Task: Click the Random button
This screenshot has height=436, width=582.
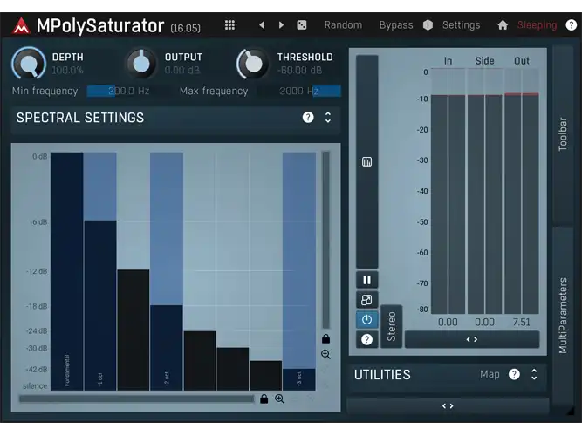Action: 343,25
